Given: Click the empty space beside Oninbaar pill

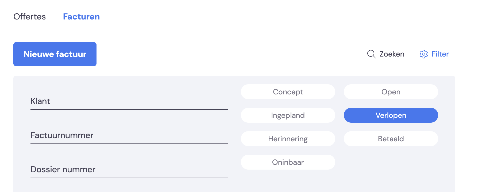Looking at the screenshot, I should coord(391,162).
